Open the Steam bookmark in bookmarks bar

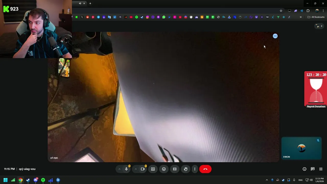coord(142,17)
